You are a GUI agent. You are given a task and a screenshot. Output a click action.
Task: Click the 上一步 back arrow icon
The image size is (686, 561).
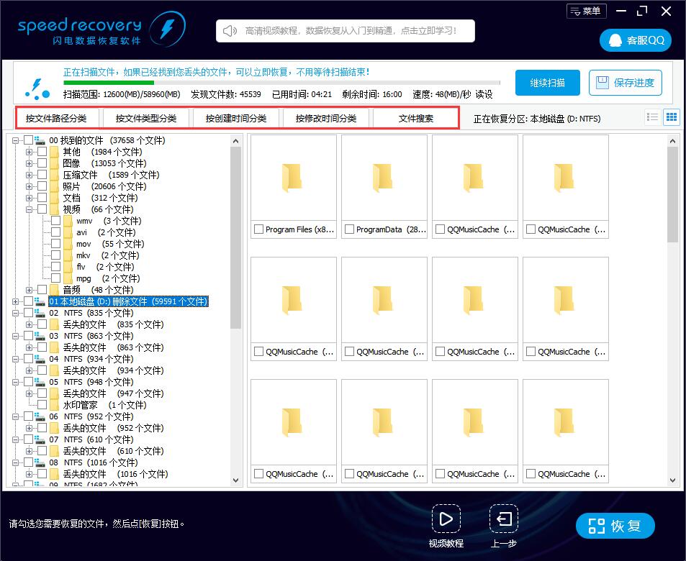click(x=503, y=519)
